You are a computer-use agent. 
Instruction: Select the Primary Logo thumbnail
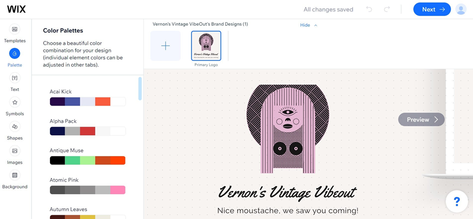pyautogui.click(x=206, y=46)
